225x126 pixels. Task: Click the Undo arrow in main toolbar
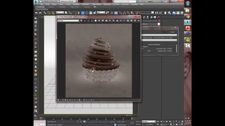tap(36, 13)
